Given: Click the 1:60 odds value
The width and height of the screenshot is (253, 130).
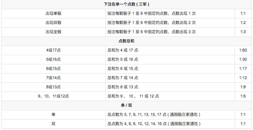Looking at the screenshot, I should (x=243, y=50).
